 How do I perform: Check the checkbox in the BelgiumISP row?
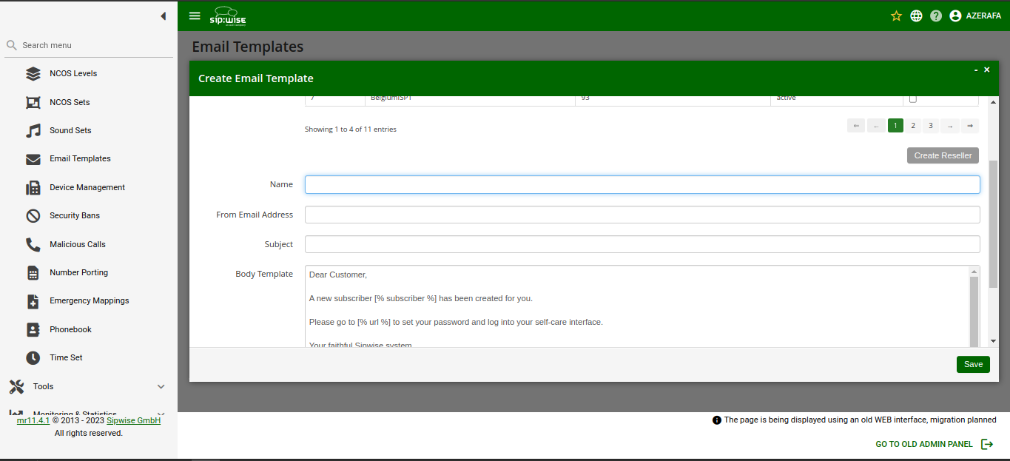[912, 97]
